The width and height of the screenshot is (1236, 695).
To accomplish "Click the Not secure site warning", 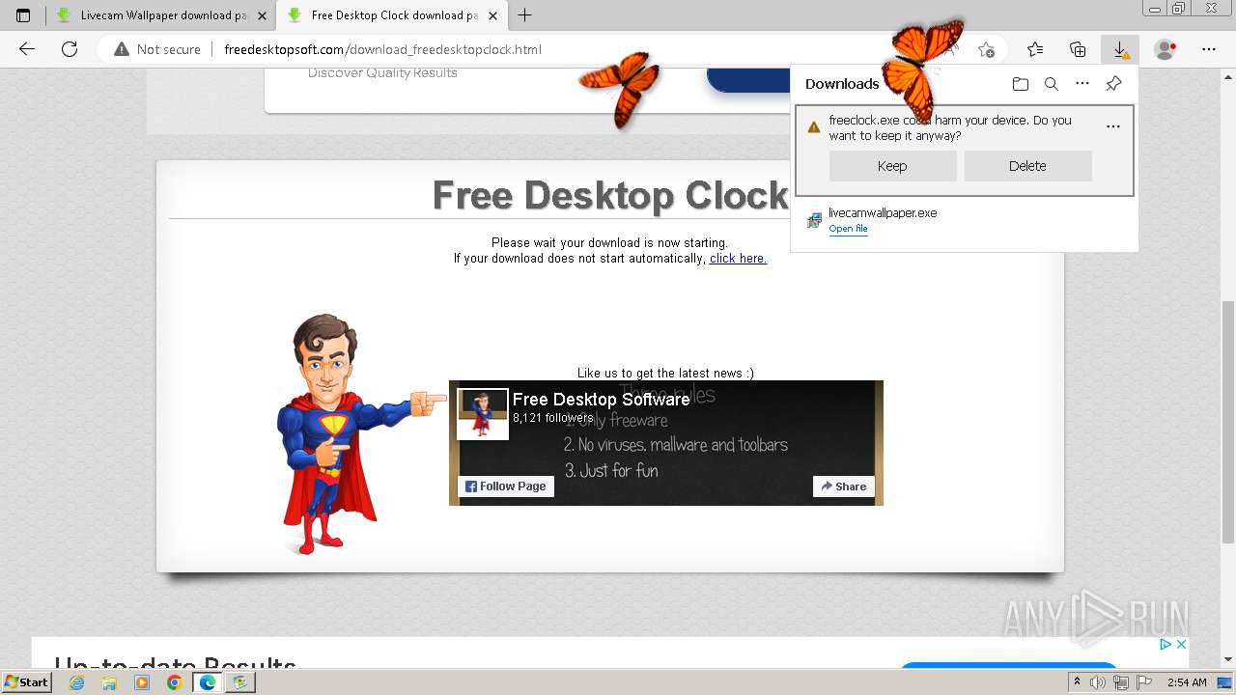I will point(157,49).
